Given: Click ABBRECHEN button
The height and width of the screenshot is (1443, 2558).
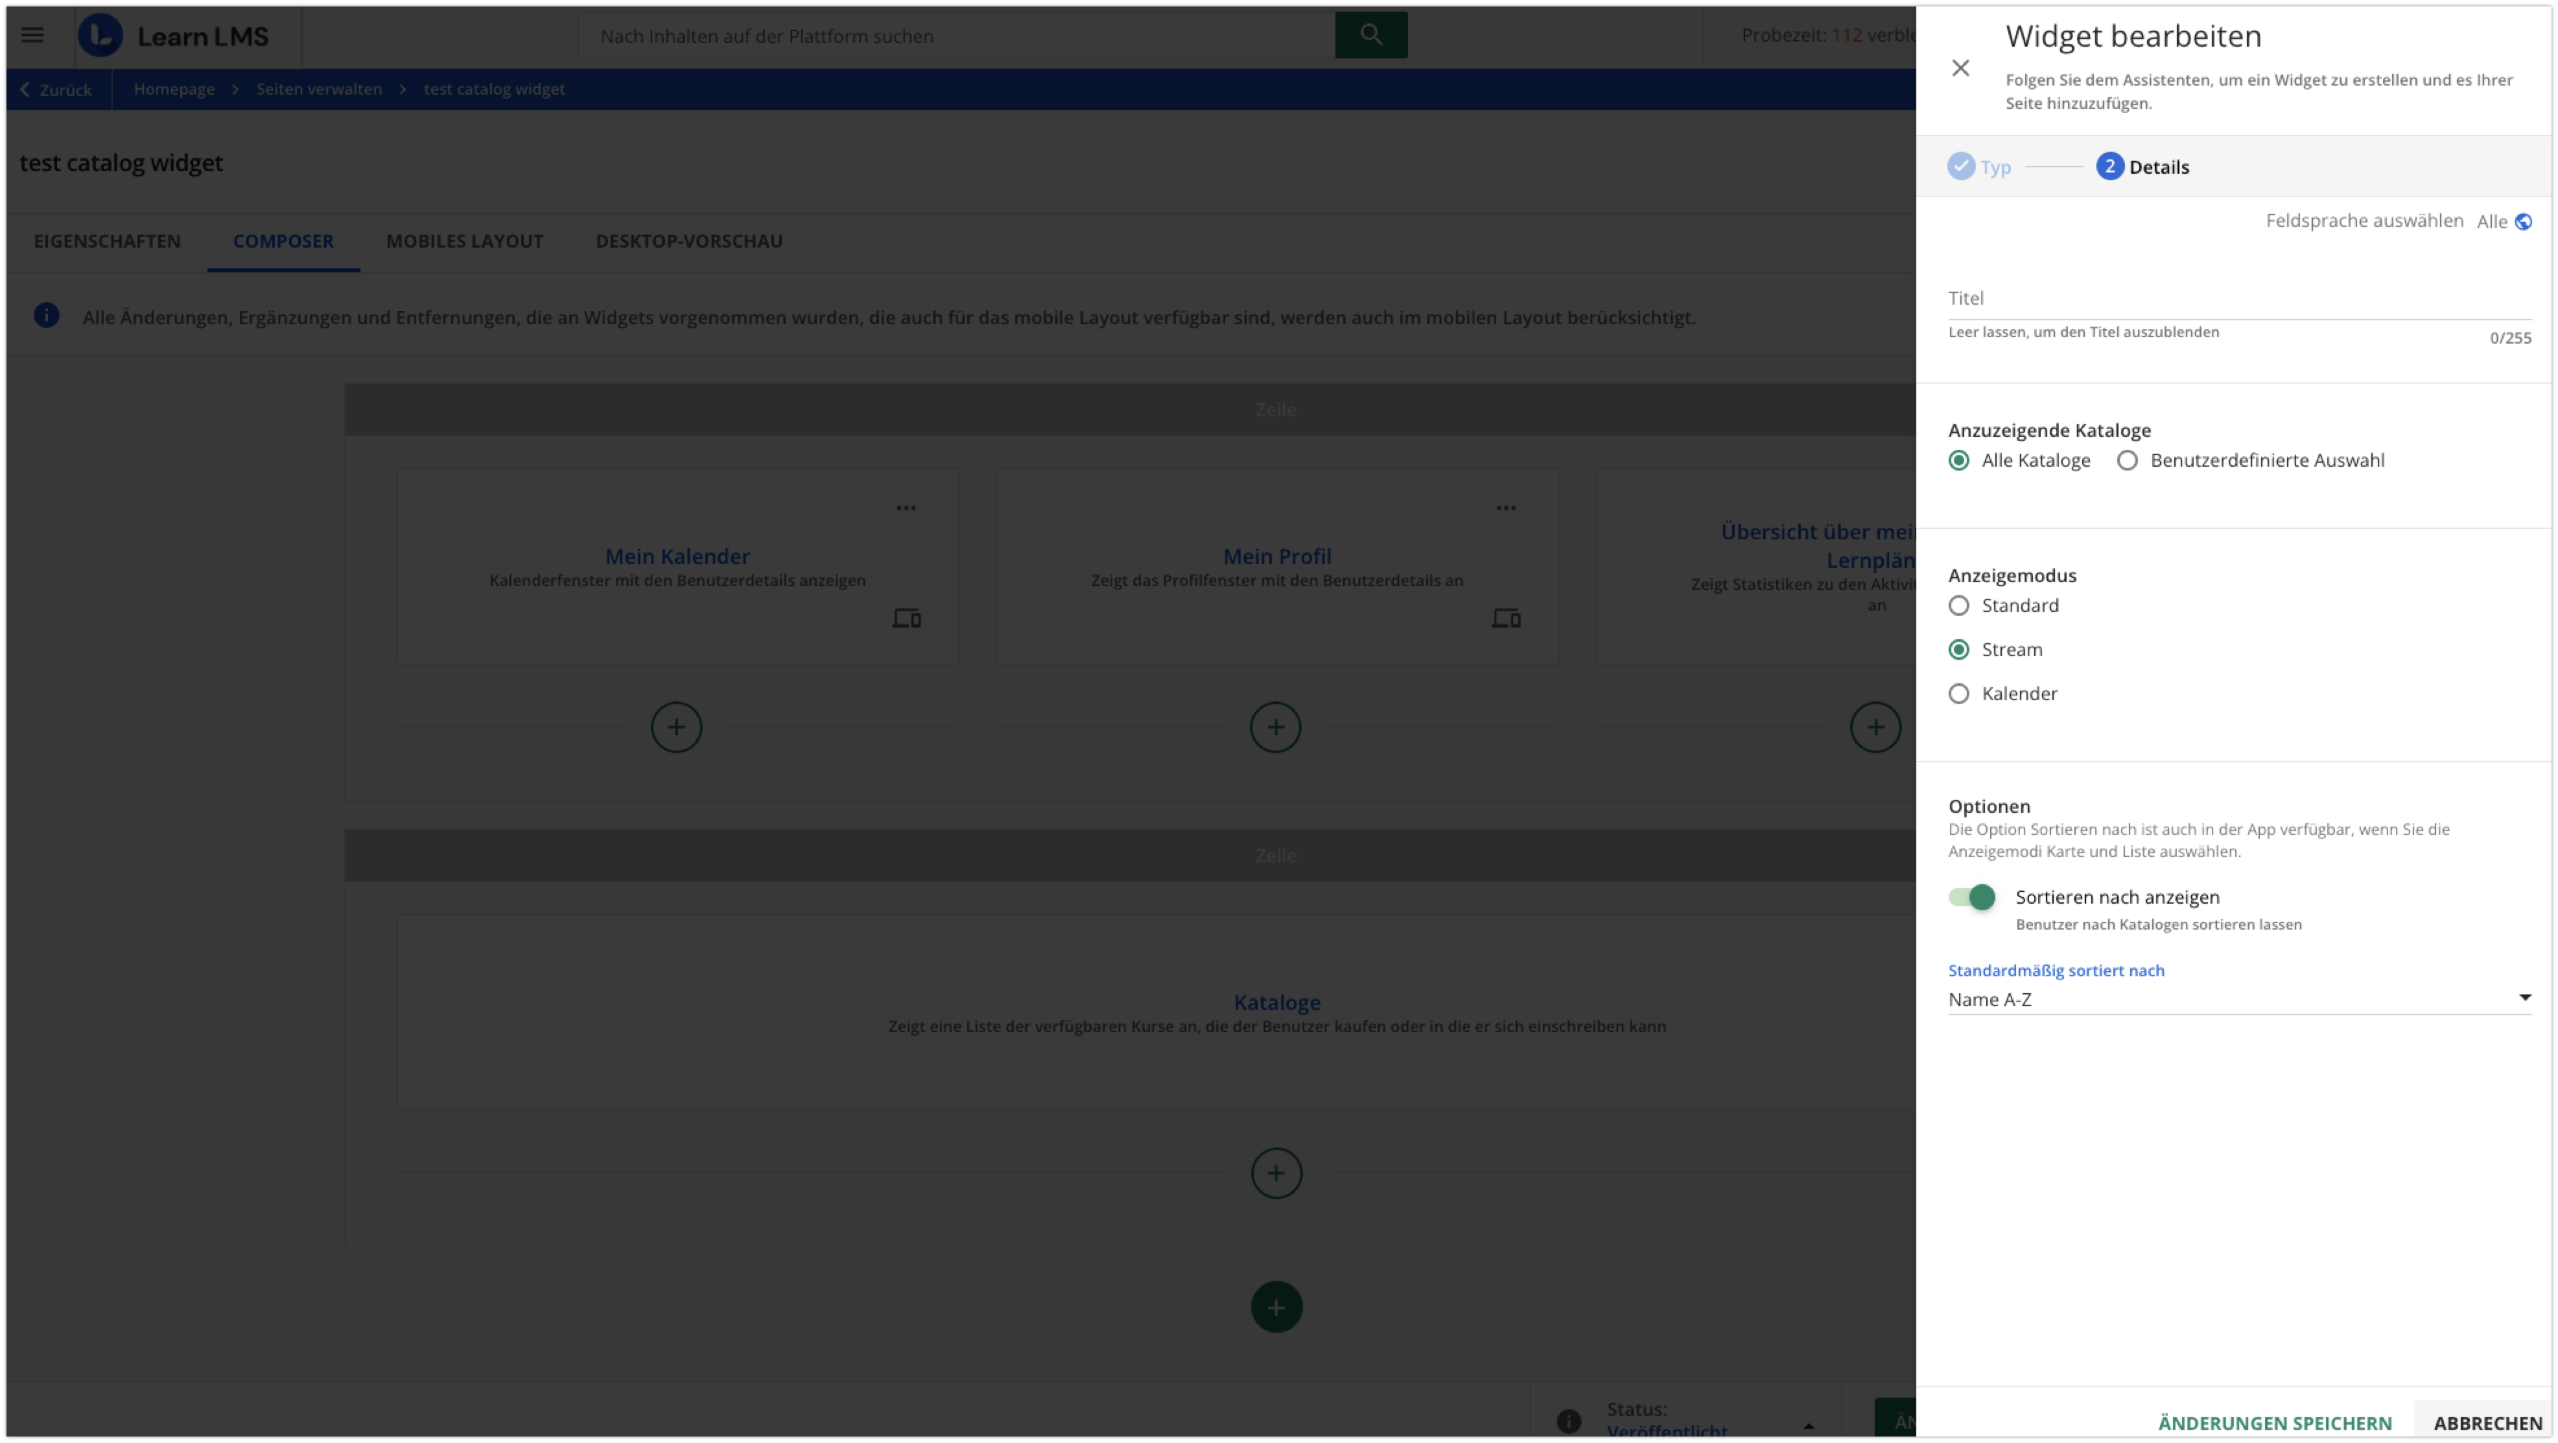Looking at the screenshot, I should [x=2487, y=1422].
